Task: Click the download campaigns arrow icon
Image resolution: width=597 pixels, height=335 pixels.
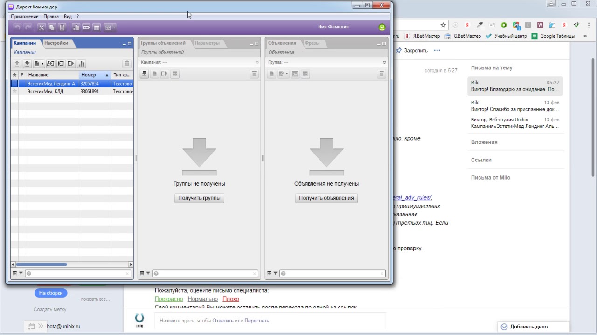Action: [27, 64]
